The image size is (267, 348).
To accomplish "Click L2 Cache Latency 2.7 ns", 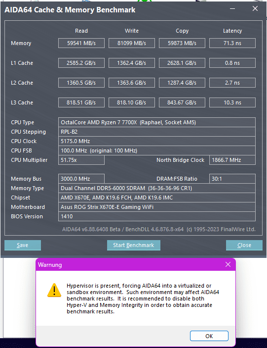I will click(232, 83).
